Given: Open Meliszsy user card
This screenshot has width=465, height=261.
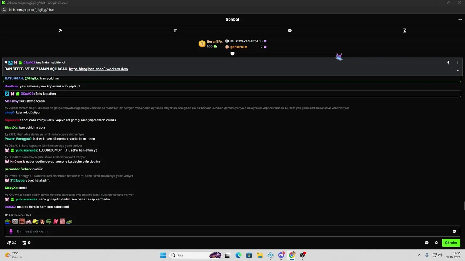Looking at the screenshot, I should [12, 101].
